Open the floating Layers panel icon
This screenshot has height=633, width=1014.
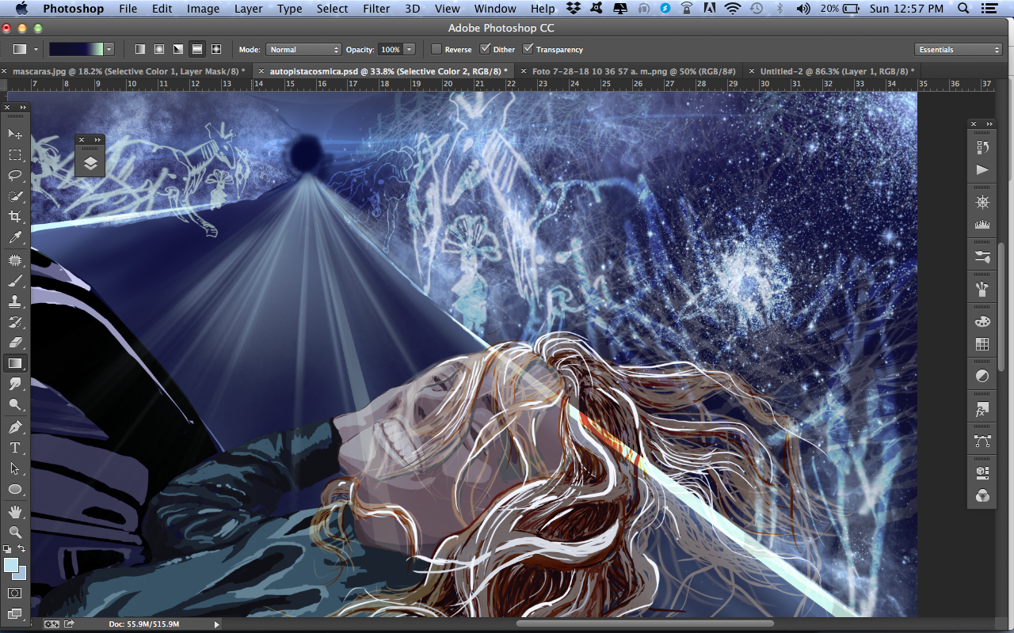90,163
